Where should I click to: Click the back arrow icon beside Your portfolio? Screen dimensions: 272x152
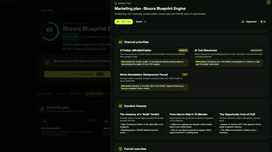[38, 11]
